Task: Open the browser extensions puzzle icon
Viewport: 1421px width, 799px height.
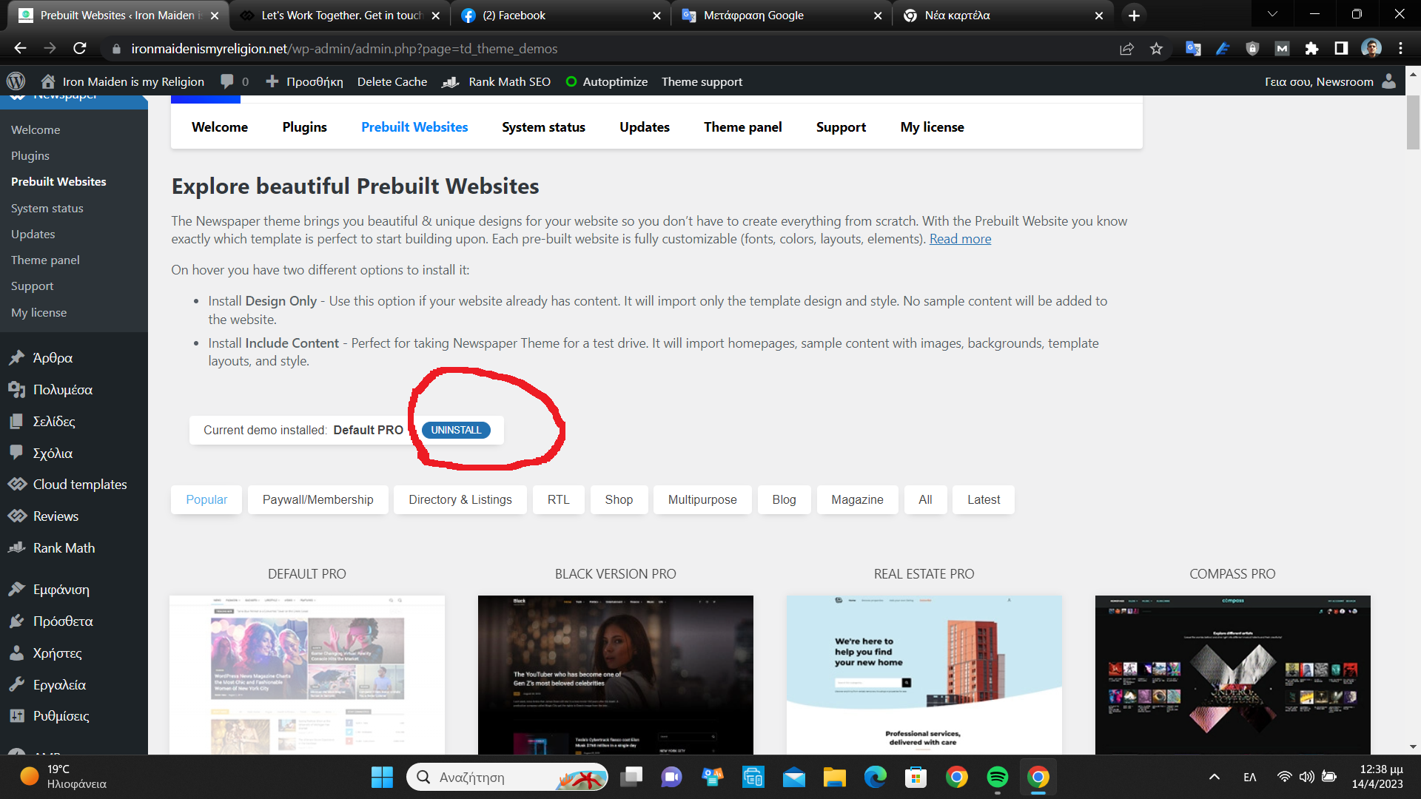Action: [1311, 49]
